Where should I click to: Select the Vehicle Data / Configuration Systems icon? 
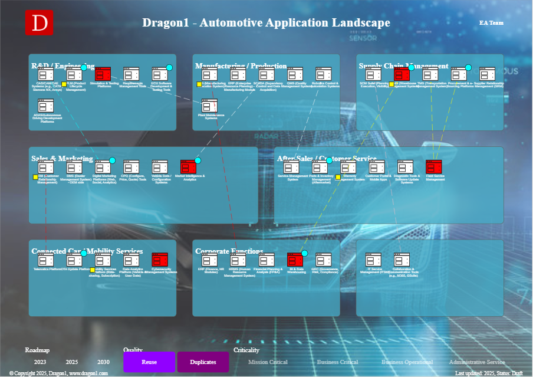pyautogui.click(x=160, y=167)
